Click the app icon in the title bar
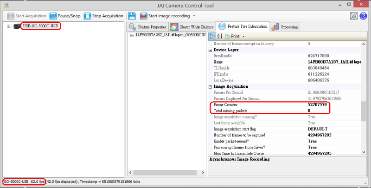The height and width of the screenshot is (188, 371). (x=6, y=5)
